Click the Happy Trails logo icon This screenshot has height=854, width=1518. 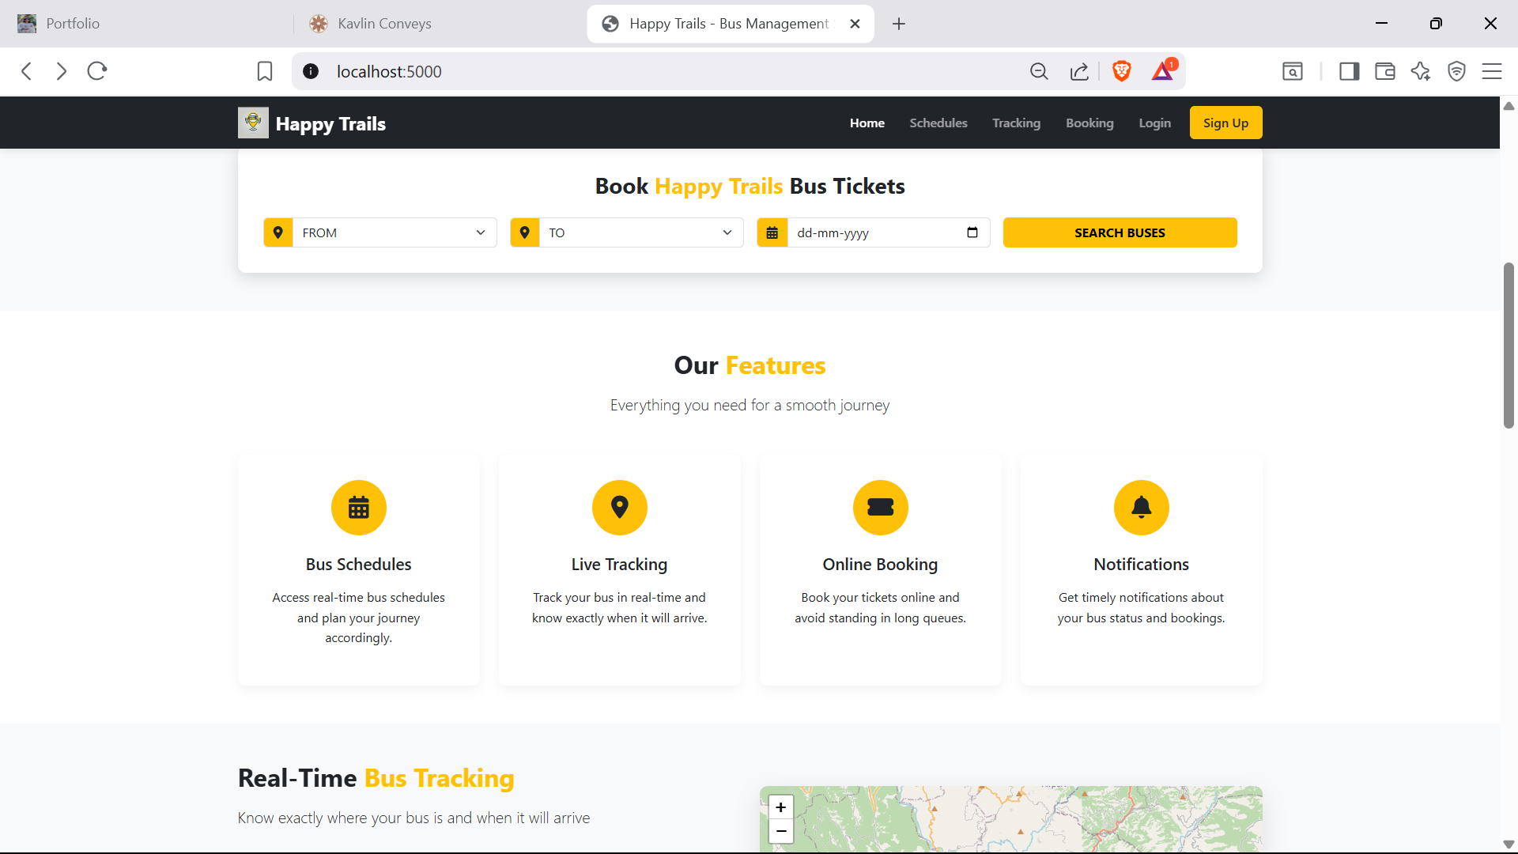click(x=252, y=122)
